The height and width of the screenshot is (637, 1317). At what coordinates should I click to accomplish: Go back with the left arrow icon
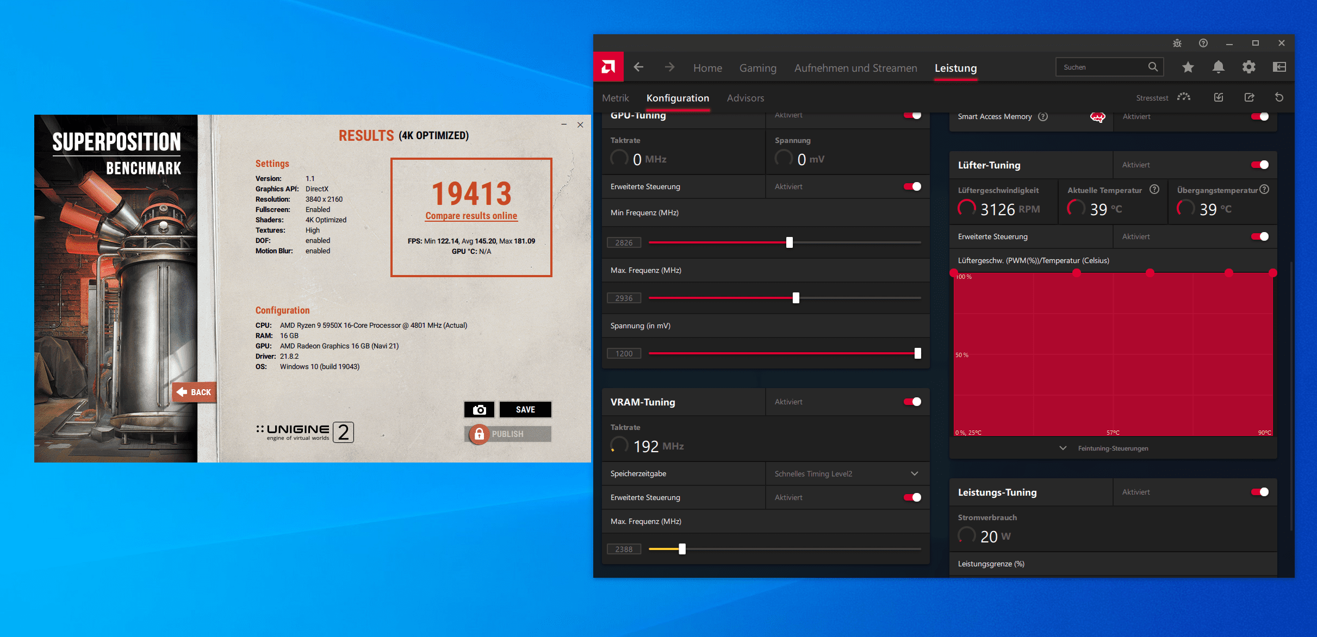[x=639, y=67]
